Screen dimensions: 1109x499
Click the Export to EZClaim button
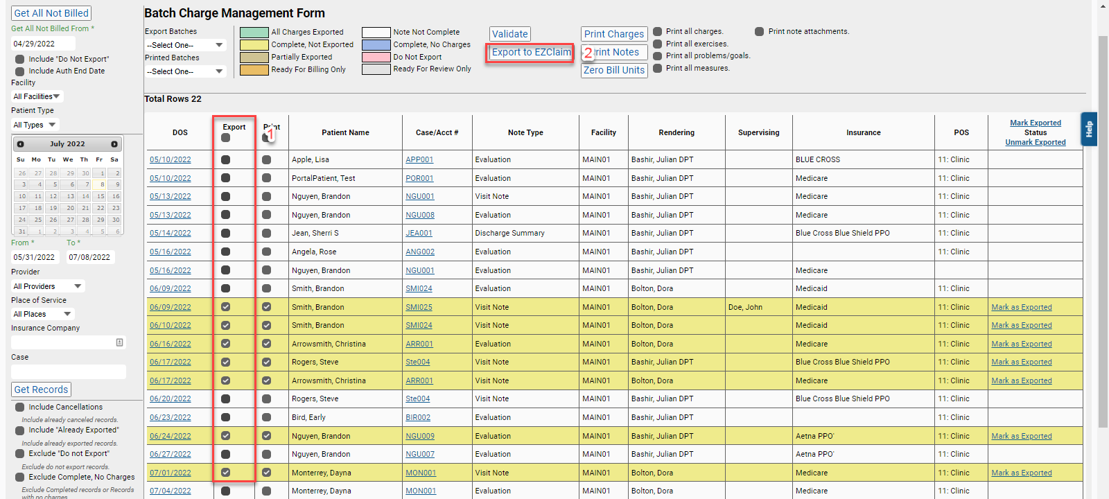point(531,52)
